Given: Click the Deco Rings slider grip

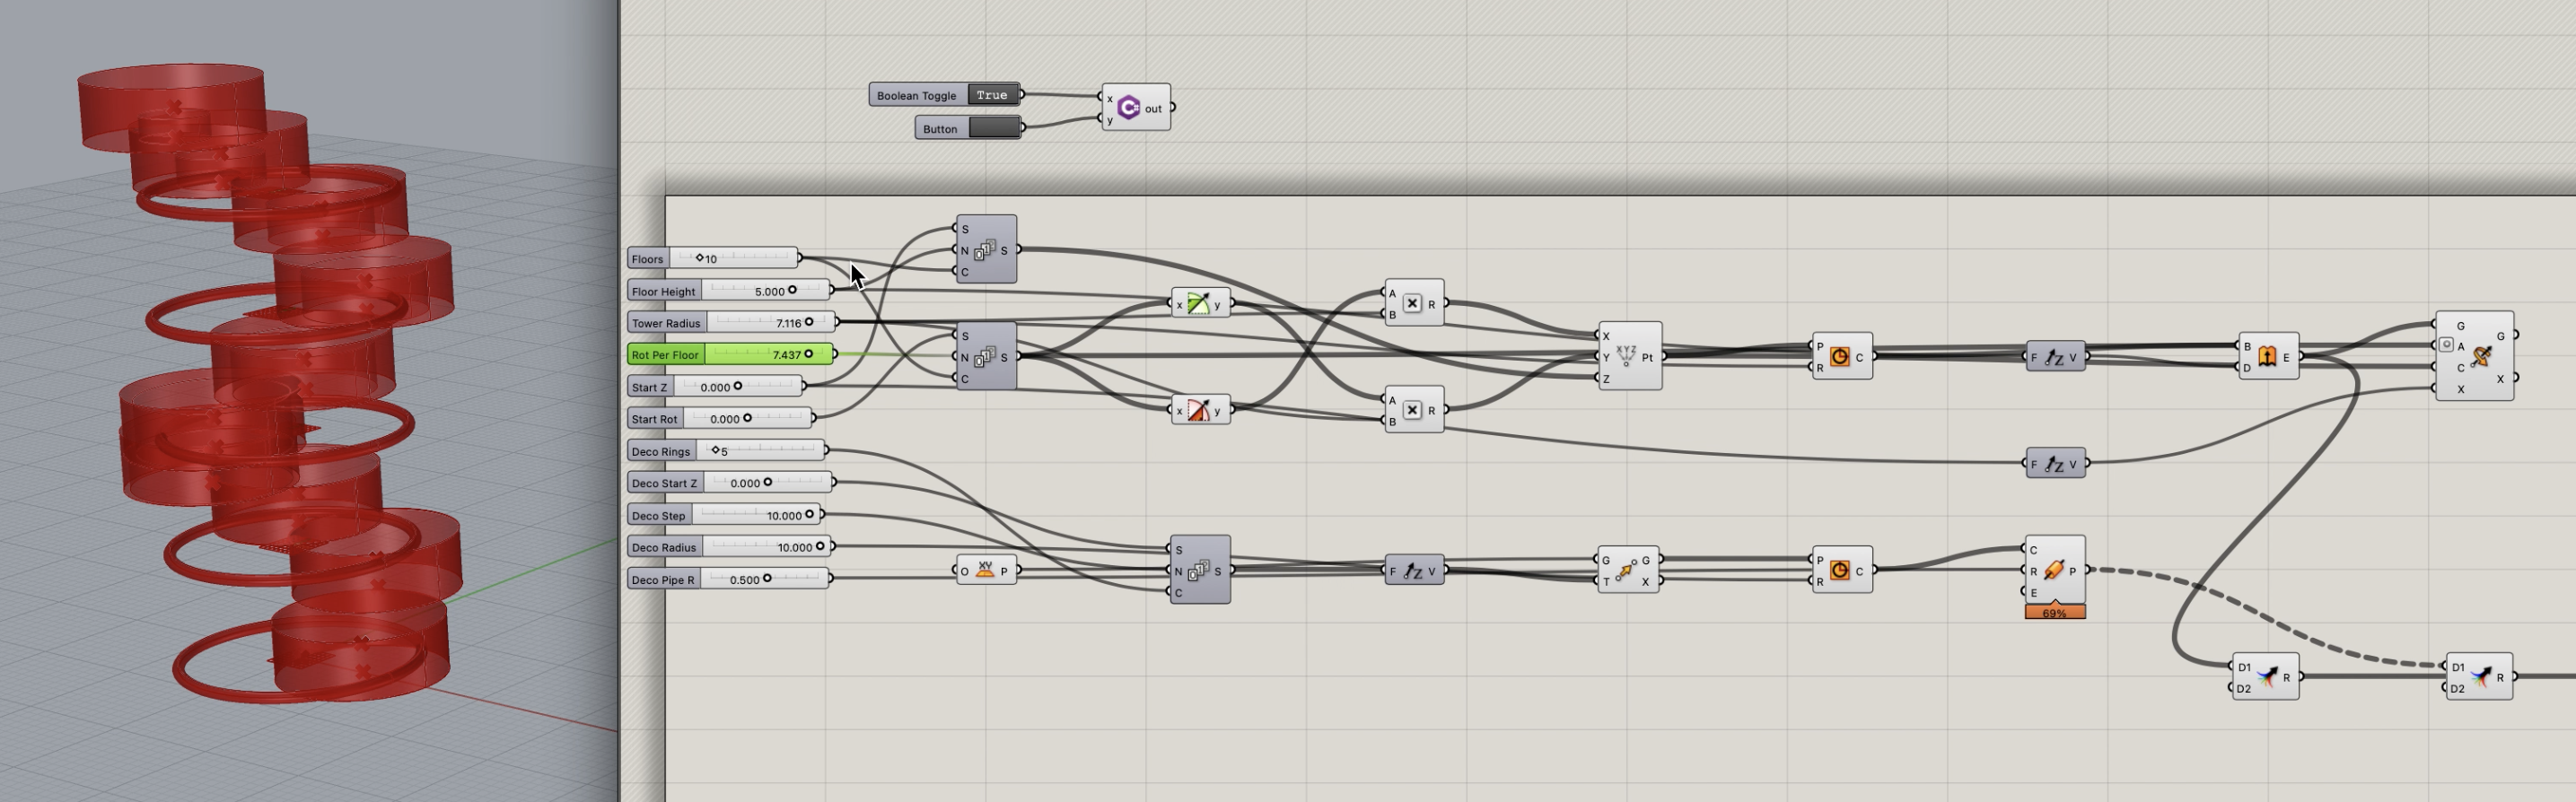Looking at the screenshot, I should pos(716,450).
